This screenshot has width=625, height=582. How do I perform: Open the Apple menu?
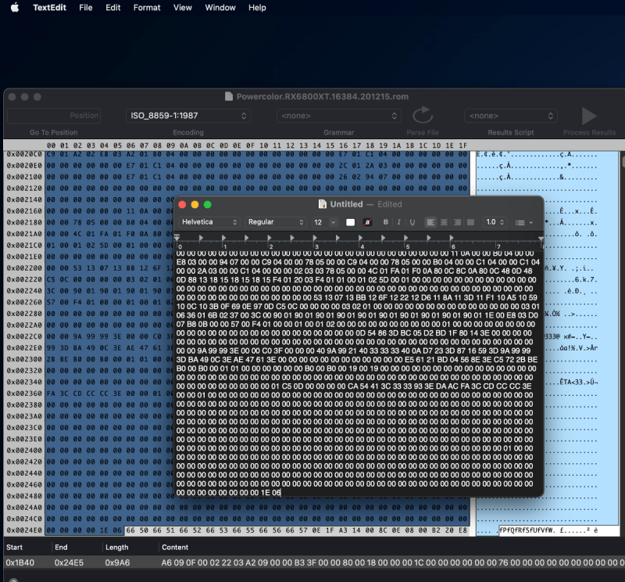tap(15, 8)
